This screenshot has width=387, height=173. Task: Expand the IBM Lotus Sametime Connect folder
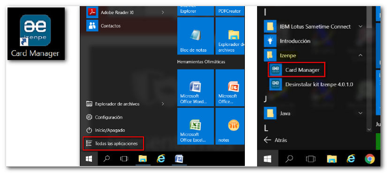coord(314,27)
